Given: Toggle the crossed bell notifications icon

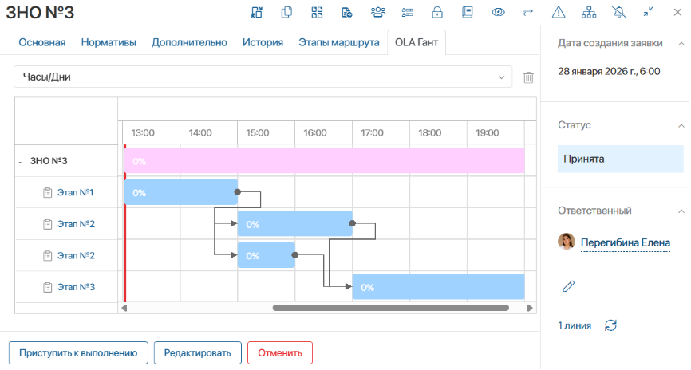Looking at the screenshot, I should click(619, 12).
